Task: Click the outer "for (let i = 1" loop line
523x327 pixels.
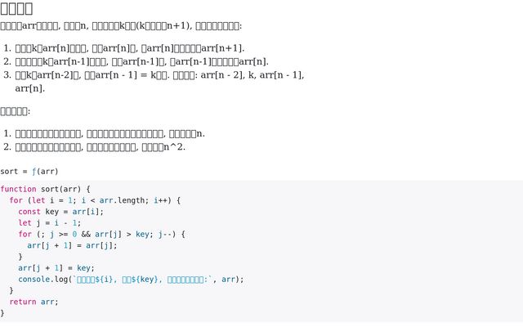Action: click(94, 200)
